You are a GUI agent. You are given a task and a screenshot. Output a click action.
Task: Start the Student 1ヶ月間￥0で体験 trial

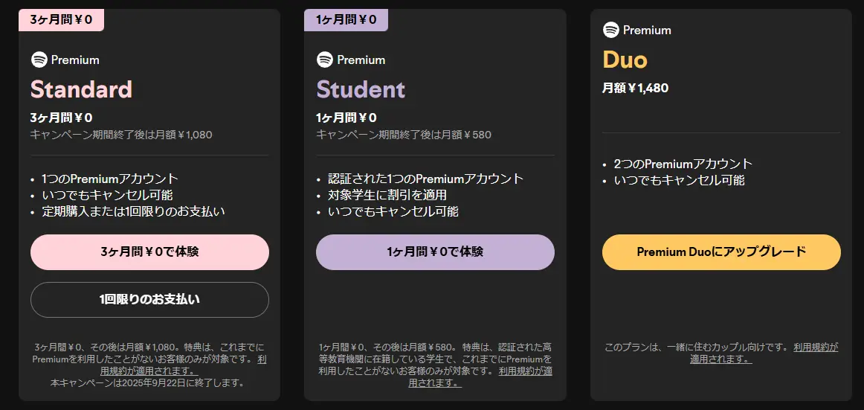click(x=435, y=252)
